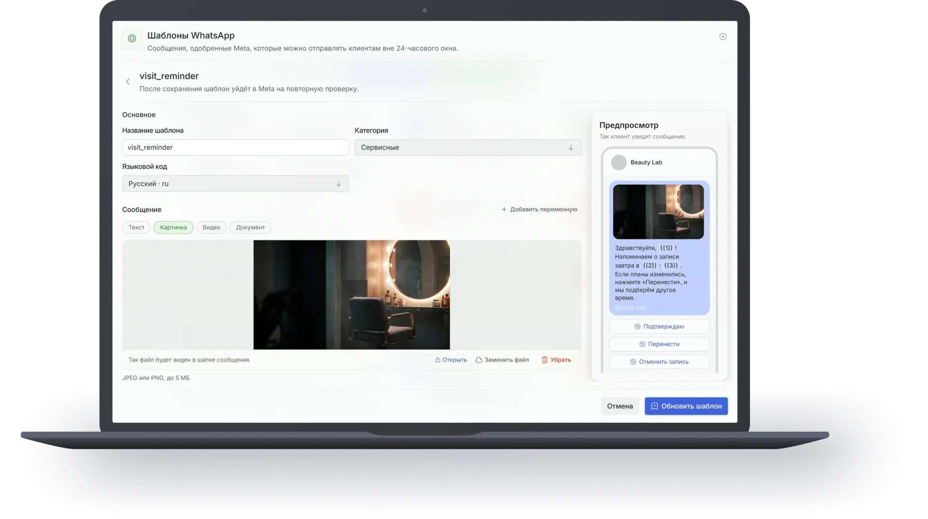Click Отменить запись preview button

pyautogui.click(x=659, y=361)
